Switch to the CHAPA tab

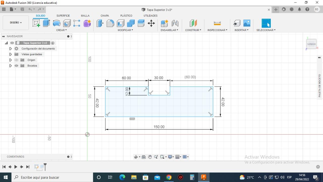point(105,16)
